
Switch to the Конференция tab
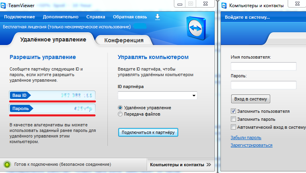coord(124,40)
